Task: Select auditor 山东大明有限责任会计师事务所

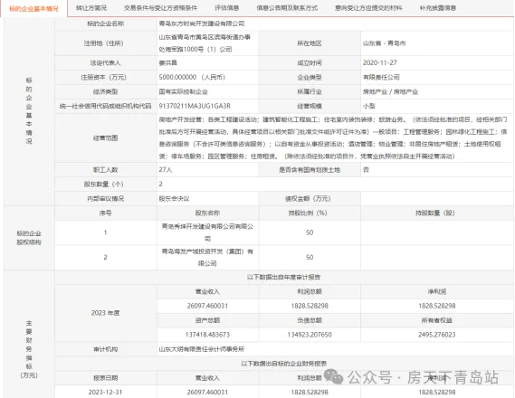Action: 202,349
